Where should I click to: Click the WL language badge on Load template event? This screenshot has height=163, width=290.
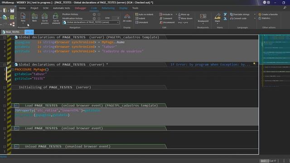[16, 105]
